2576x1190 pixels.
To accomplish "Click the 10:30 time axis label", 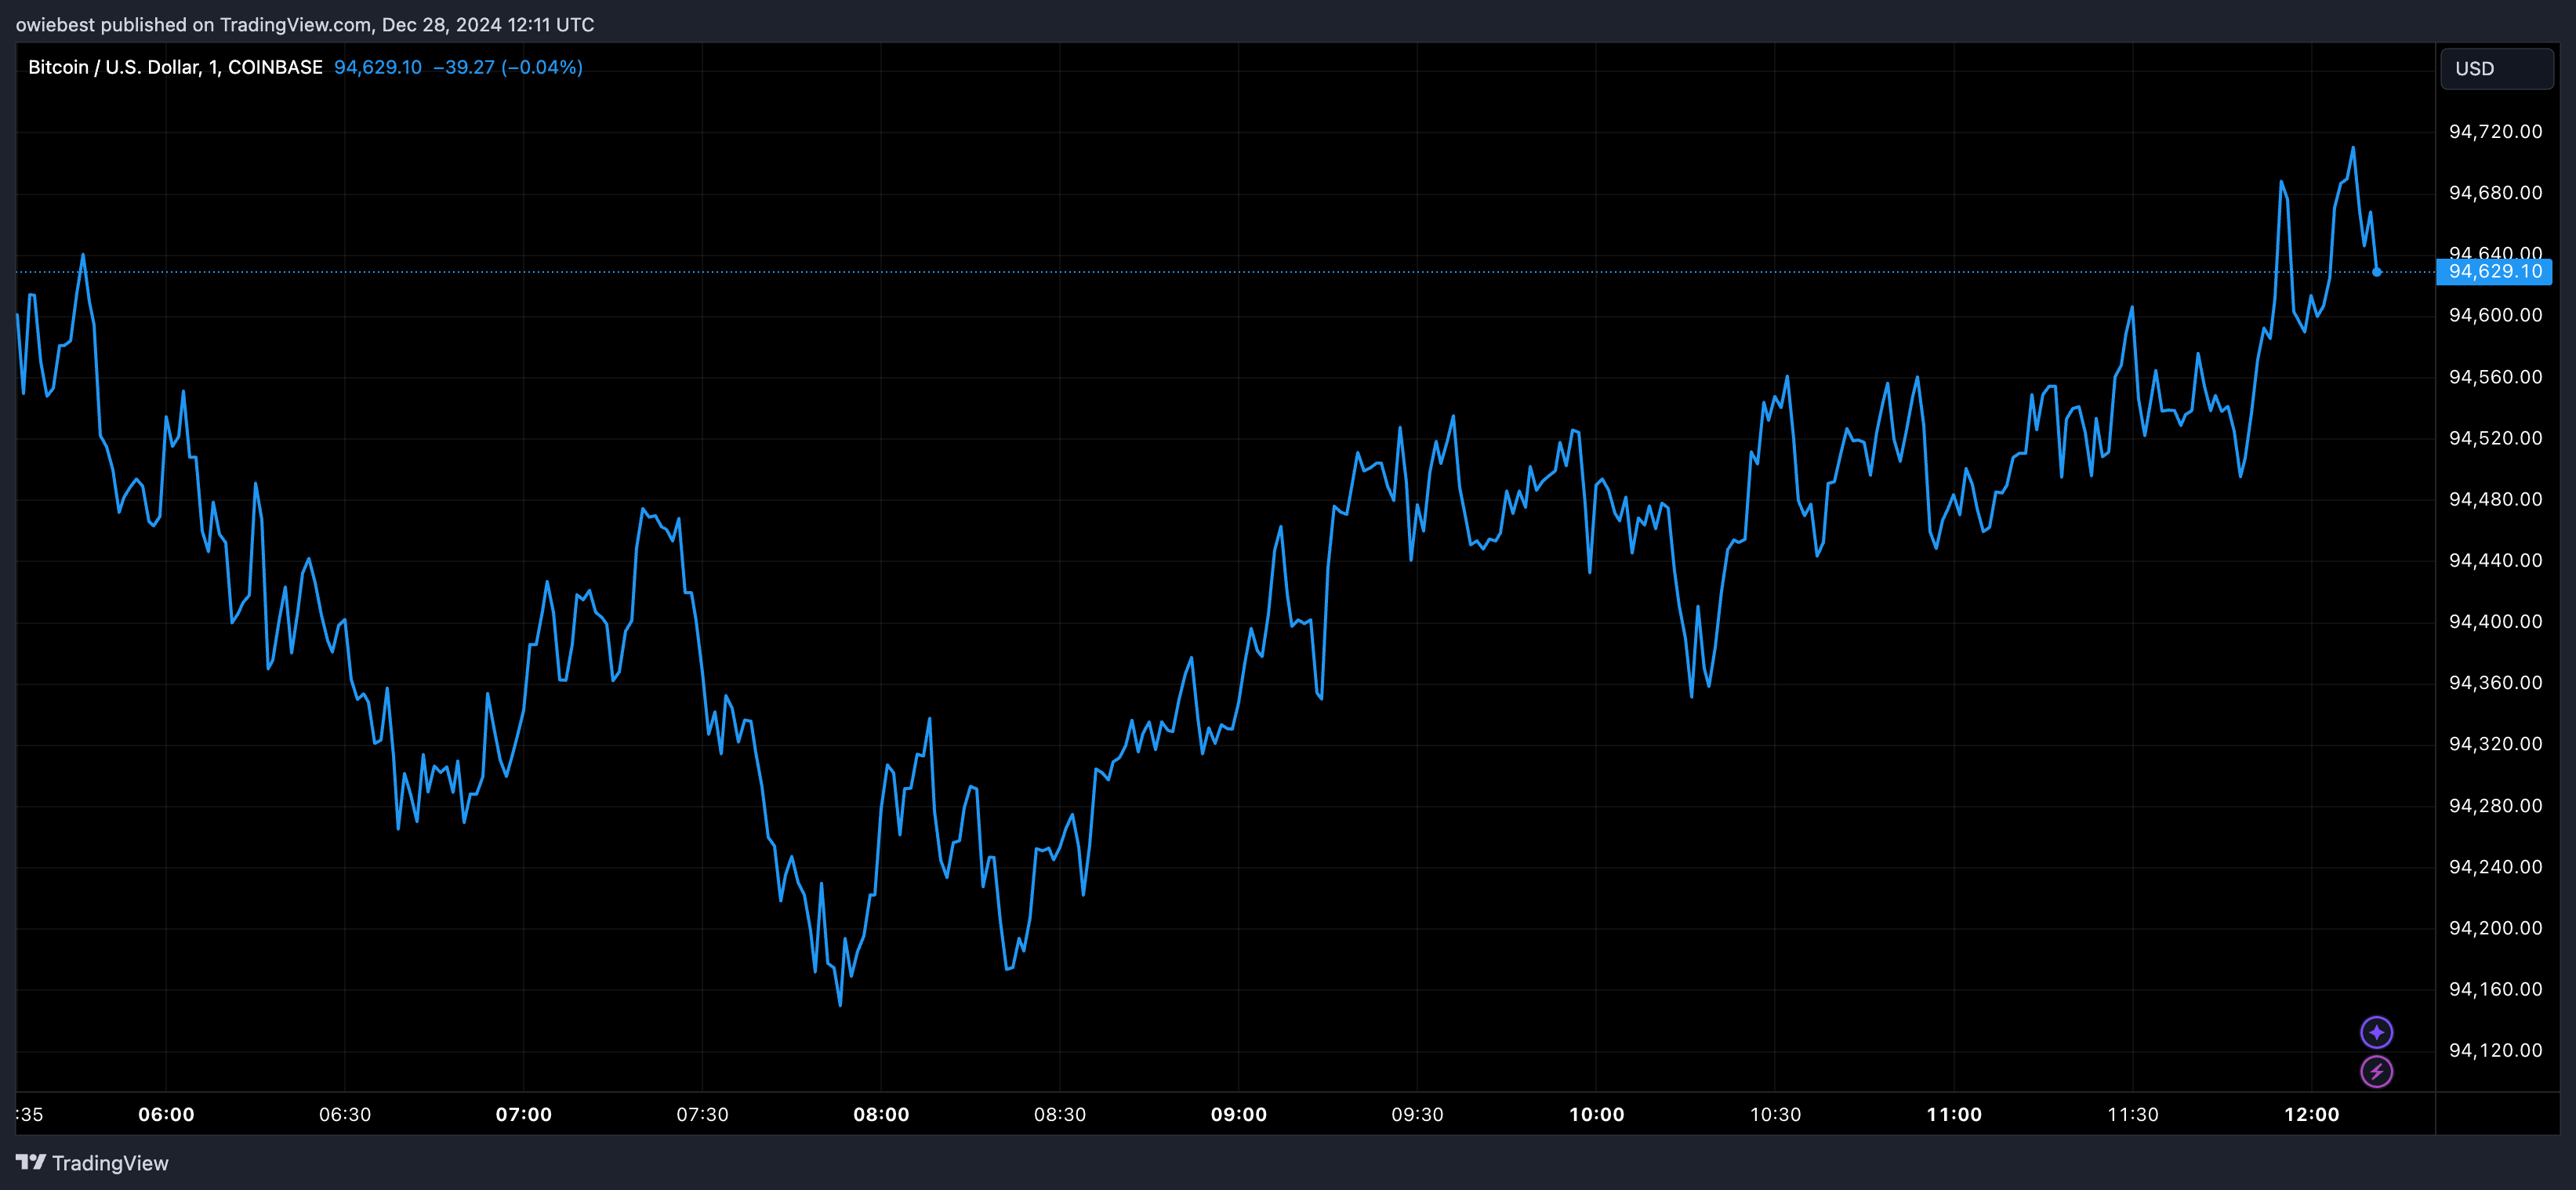I will (1775, 1114).
